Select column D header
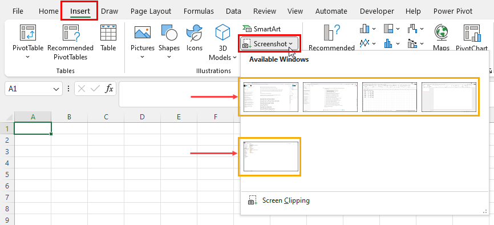 tap(142, 117)
